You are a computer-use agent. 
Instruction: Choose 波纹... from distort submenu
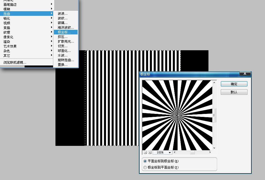[66, 18]
